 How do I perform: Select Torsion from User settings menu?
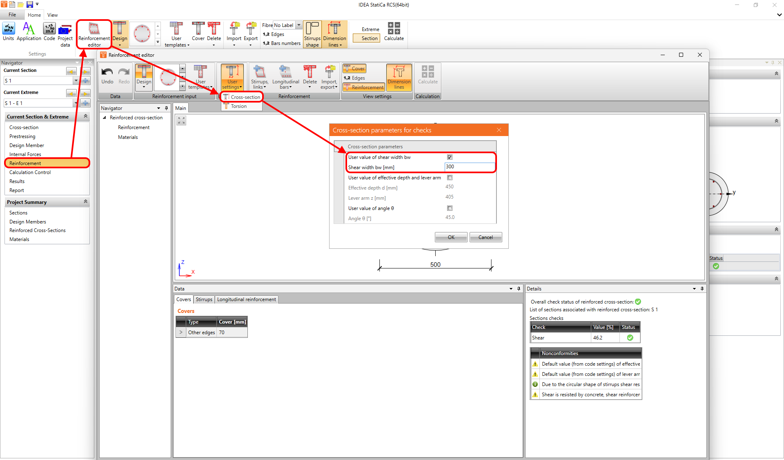pyautogui.click(x=238, y=106)
